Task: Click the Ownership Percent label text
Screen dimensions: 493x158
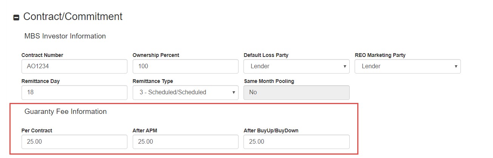Action: coord(156,55)
